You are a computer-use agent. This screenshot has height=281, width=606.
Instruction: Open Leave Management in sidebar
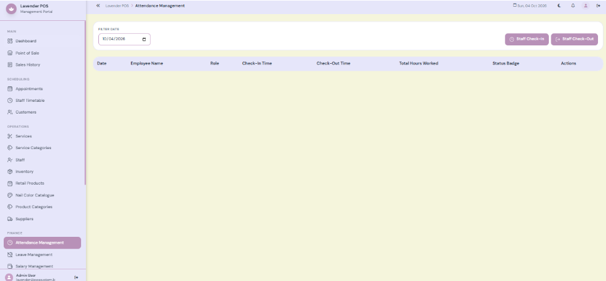(42, 255)
